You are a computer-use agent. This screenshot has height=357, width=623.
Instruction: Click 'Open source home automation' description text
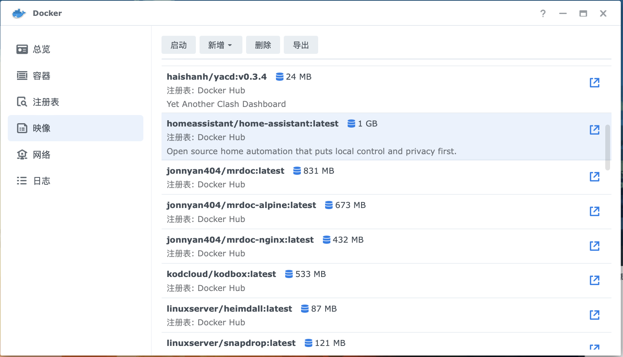[x=311, y=151]
